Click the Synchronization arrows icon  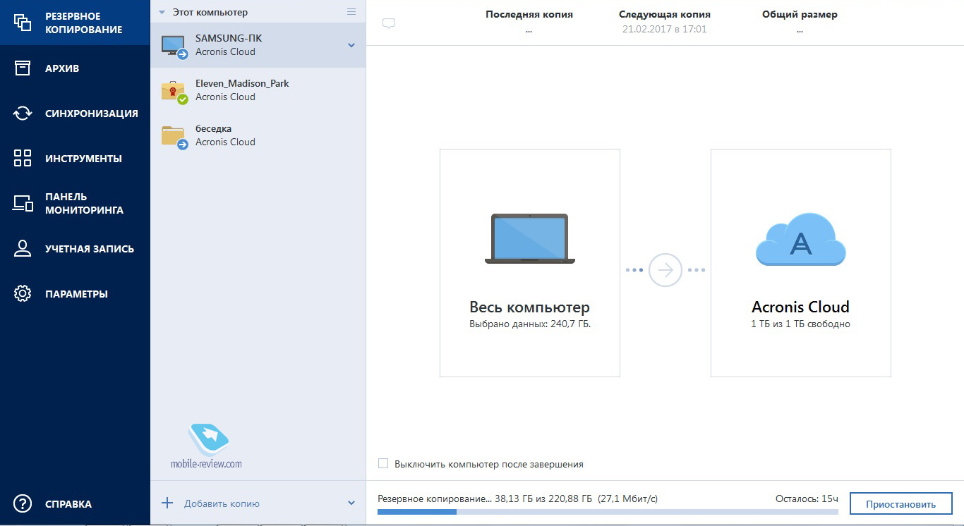click(23, 114)
